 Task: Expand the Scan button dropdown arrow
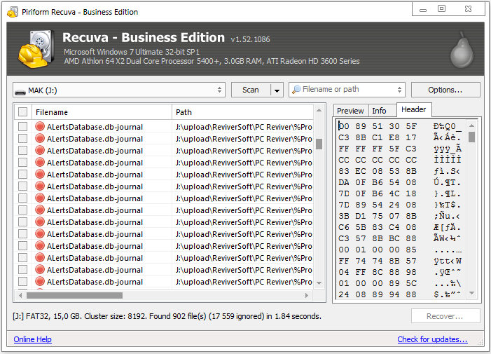tap(277, 90)
